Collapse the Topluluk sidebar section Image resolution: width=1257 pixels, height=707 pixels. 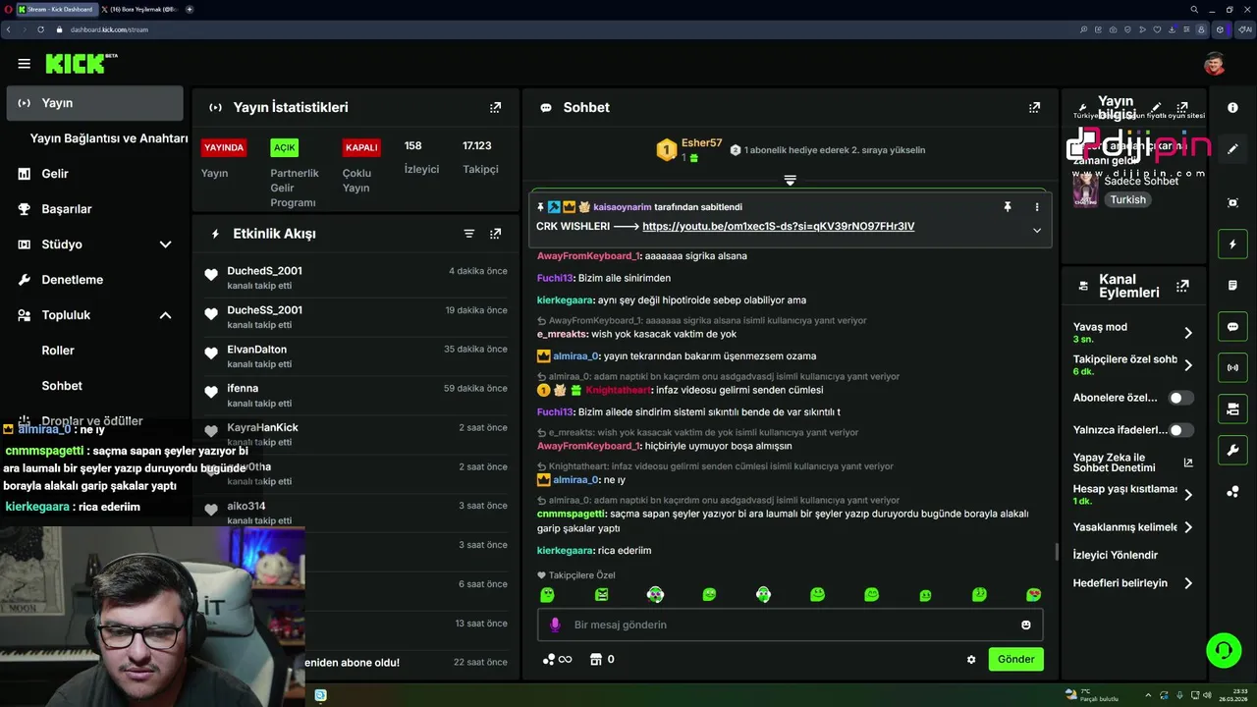click(165, 315)
